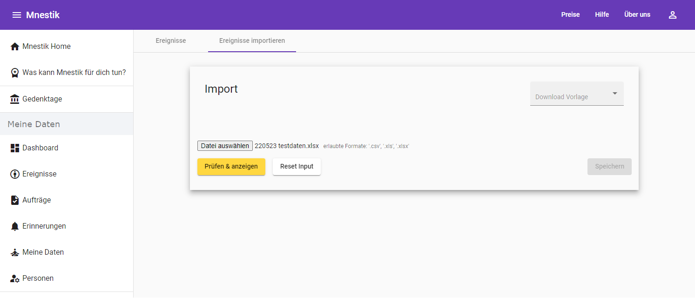Click the Meine Daten meditation icon
This screenshot has height=298, width=695.
pyautogui.click(x=15, y=252)
